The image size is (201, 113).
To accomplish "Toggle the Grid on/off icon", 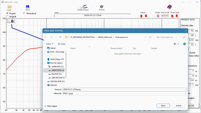I will pyautogui.click(x=165, y=16).
